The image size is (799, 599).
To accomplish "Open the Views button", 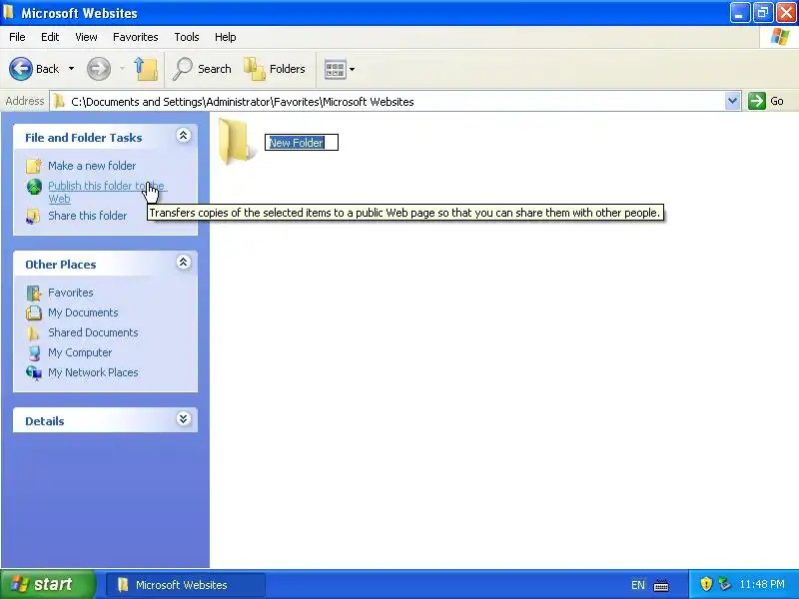I will pos(335,69).
